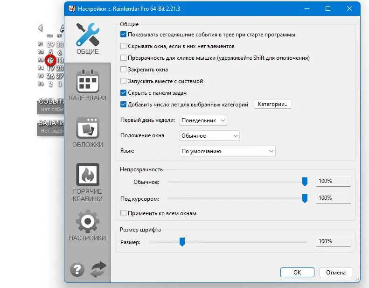Open the Calendars section icon

coord(88,81)
